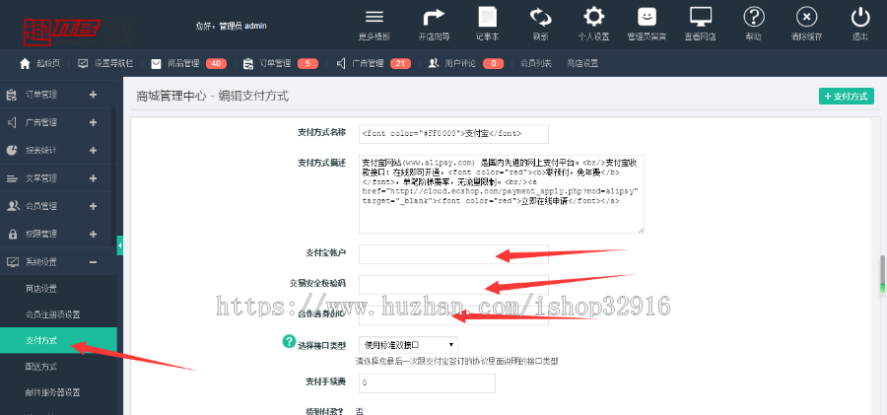Select 支付方式 in the sidebar
Screen dimensions: 887x415
point(58,340)
